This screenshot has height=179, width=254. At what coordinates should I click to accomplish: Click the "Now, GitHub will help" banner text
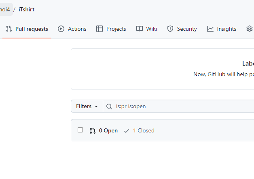[x=224, y=74]
